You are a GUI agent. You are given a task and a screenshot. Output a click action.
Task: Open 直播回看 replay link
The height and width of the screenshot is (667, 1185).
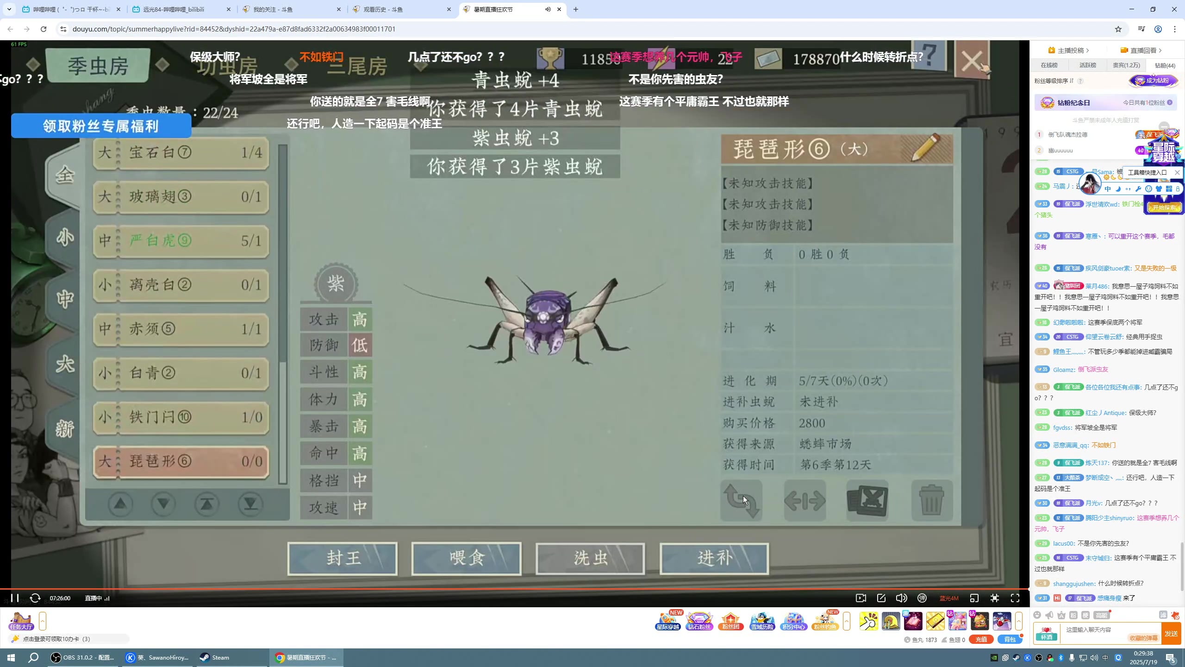(1141, 50)
